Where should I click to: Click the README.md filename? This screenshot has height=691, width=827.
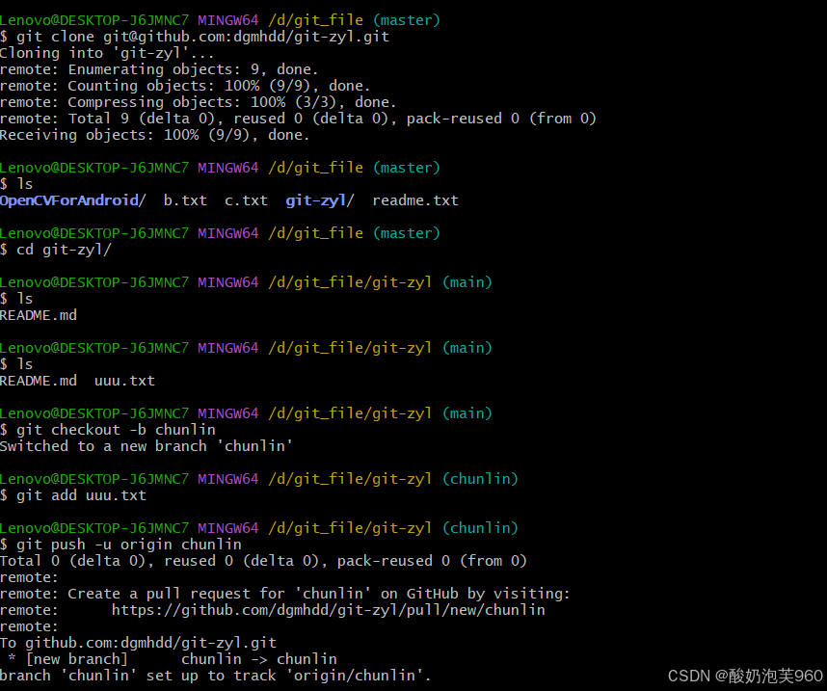[38, 314]
